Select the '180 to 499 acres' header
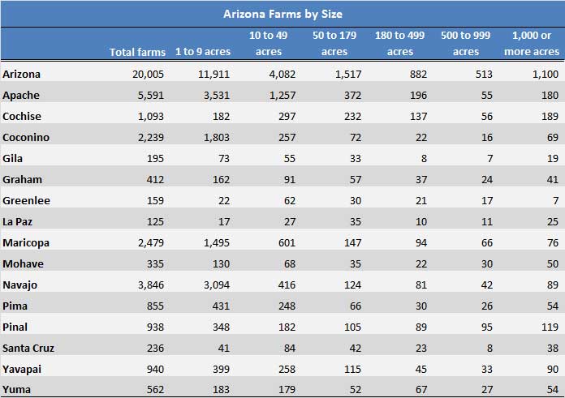565x398 pixels. click(x=400, y=44)
